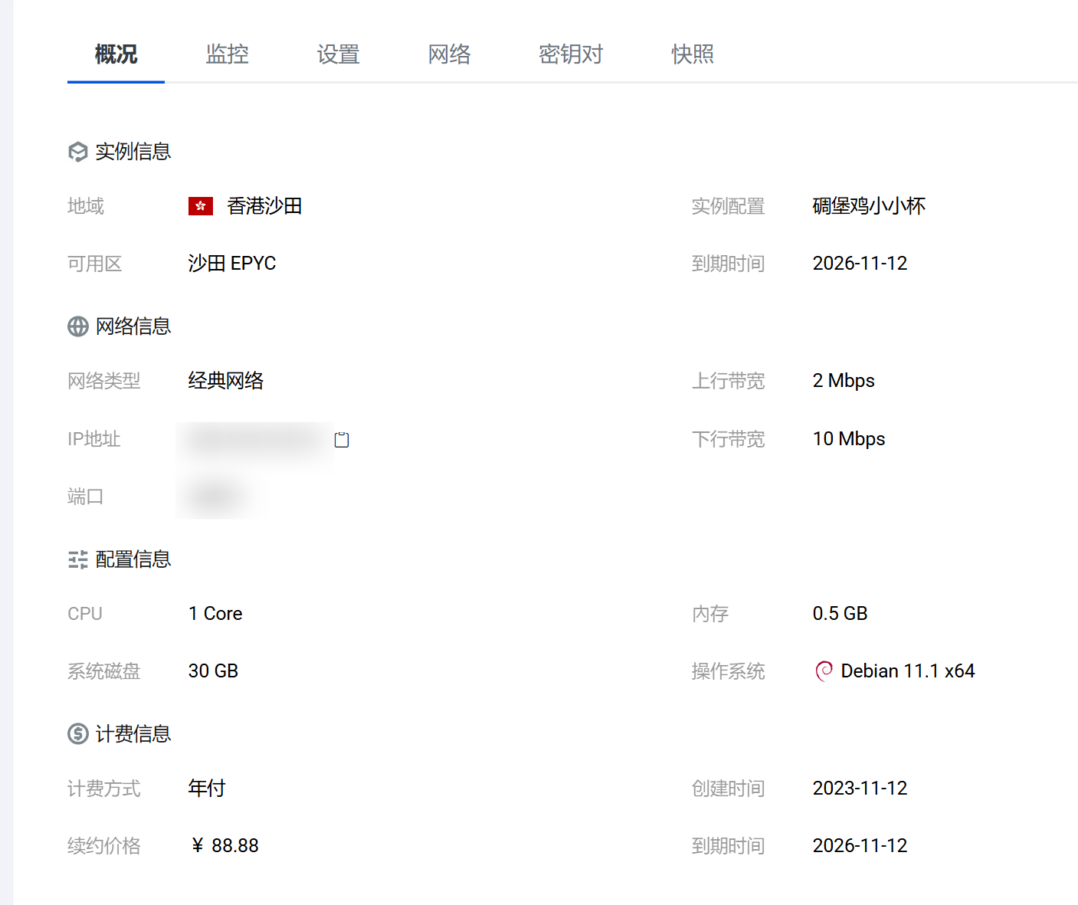Click the 网络信息 section heading text

[x=133, y=326]
